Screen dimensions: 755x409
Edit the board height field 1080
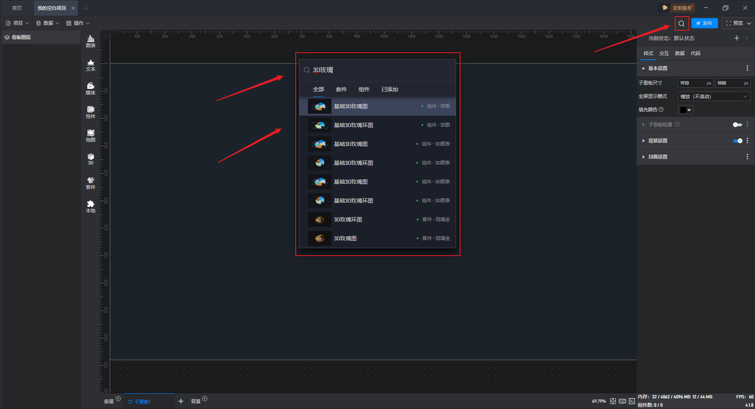pos(733,83)
